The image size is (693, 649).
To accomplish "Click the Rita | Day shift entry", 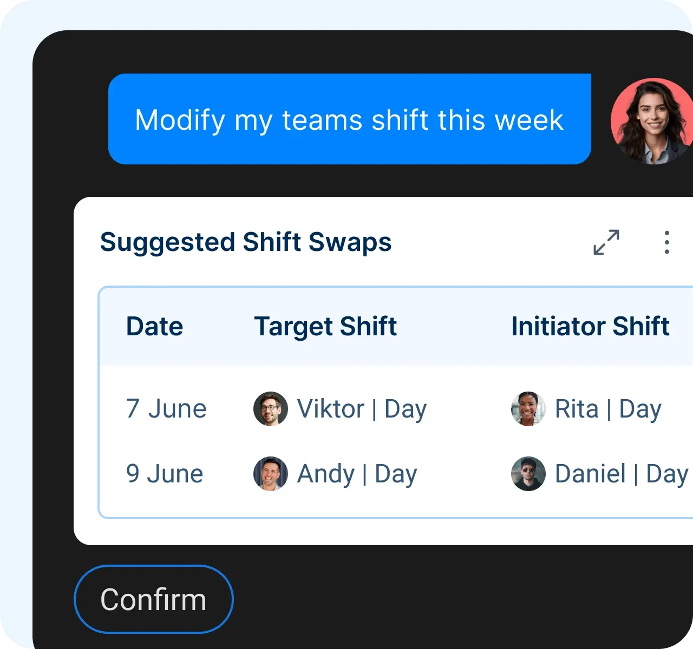I will click(607, 409).
